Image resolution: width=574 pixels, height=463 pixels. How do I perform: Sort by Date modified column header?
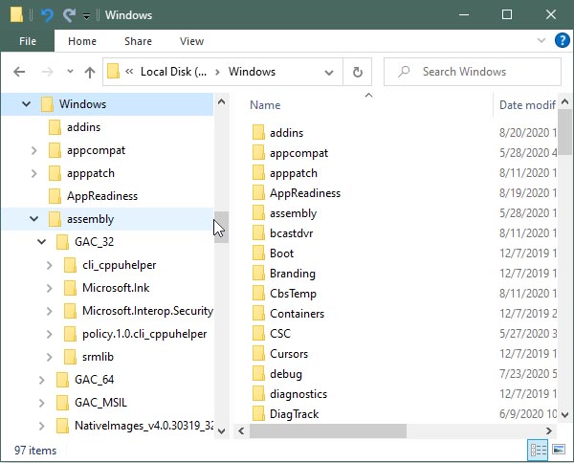point(527,105)
